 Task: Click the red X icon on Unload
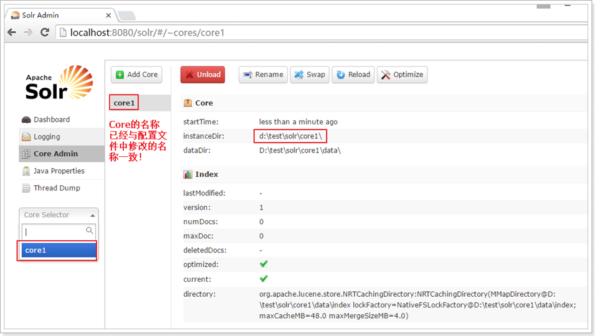(189, 75)
